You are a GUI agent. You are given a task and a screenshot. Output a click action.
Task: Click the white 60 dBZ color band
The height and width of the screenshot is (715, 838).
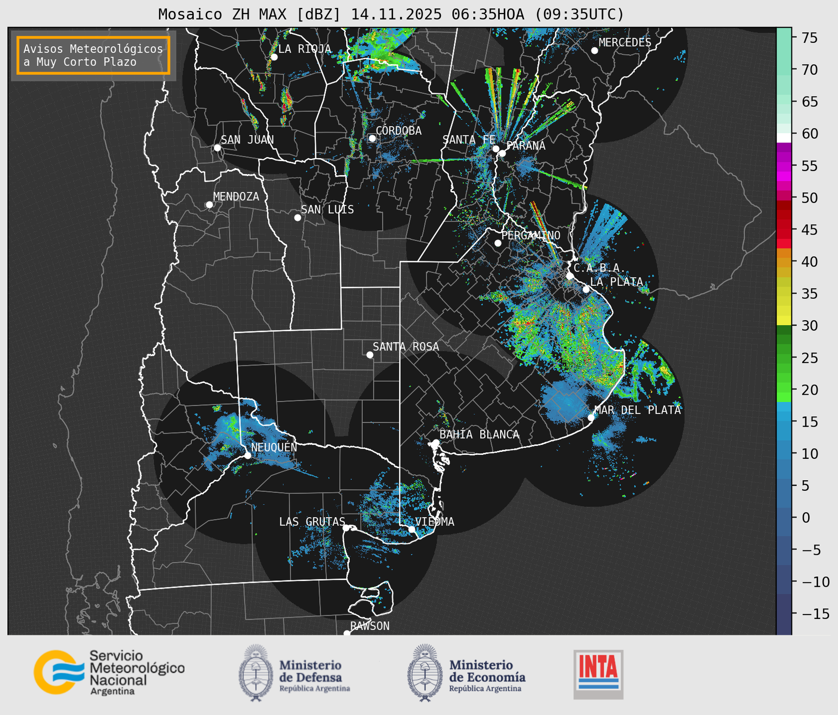pos(784,138)
